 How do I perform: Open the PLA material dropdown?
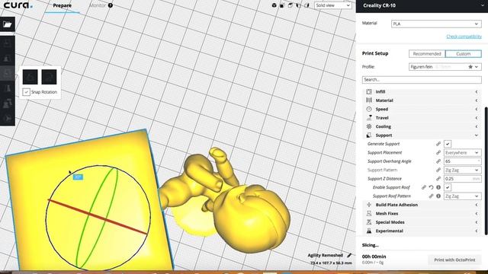436,24
